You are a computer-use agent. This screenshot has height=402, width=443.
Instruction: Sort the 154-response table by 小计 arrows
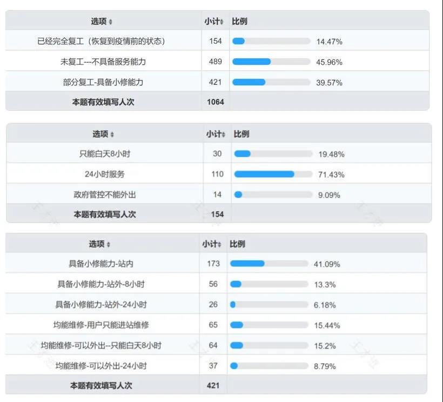pos(224,135)
